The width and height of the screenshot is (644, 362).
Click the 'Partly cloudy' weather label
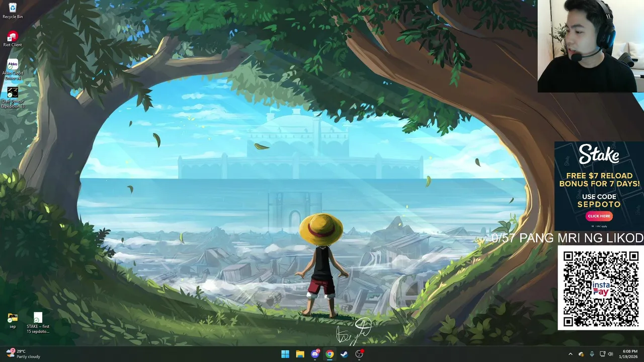pos(28,357)
